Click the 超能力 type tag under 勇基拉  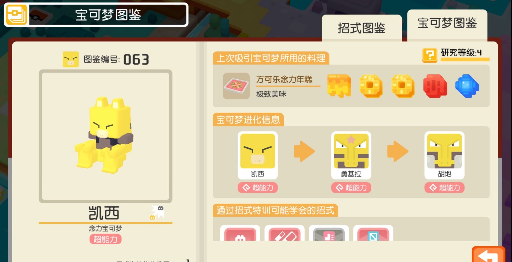coord(351,188)
